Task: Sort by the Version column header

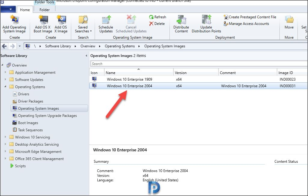Action: coord(196,73)
